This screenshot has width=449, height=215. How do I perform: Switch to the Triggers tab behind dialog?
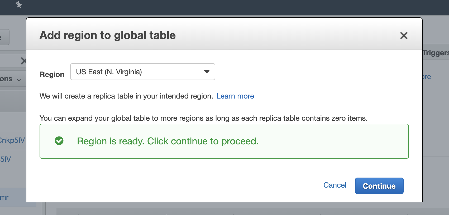click(436, 53)
